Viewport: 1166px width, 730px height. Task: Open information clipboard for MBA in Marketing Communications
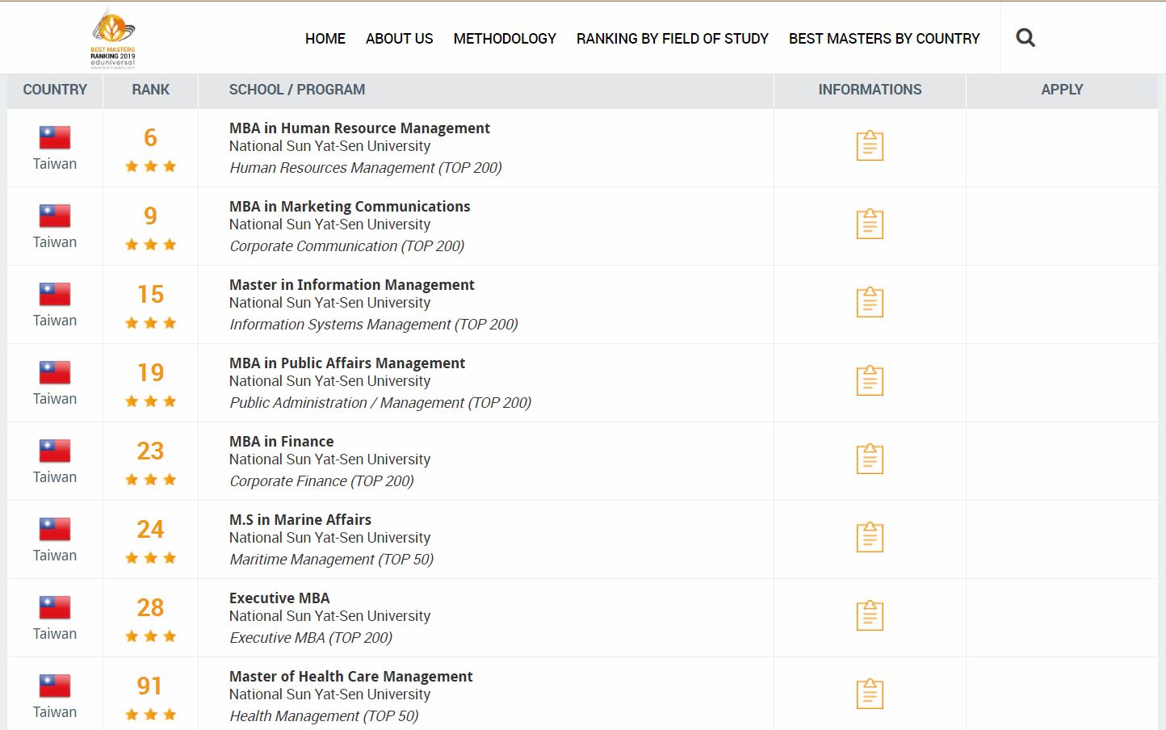(x=870, y=224)
